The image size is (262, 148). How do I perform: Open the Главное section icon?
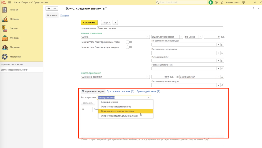pos(5,10)
